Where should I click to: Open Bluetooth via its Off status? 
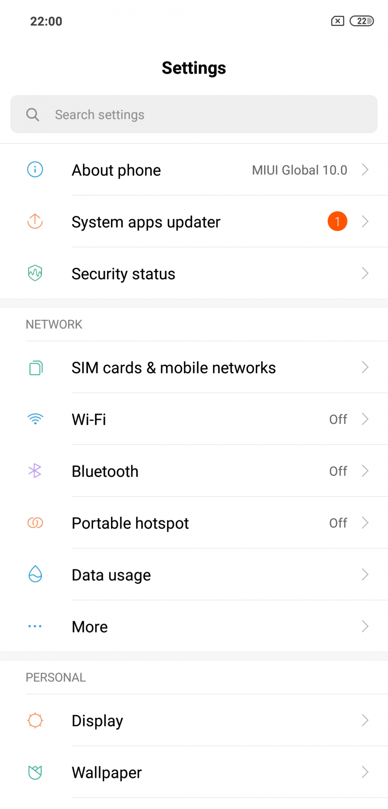(338, 471)
